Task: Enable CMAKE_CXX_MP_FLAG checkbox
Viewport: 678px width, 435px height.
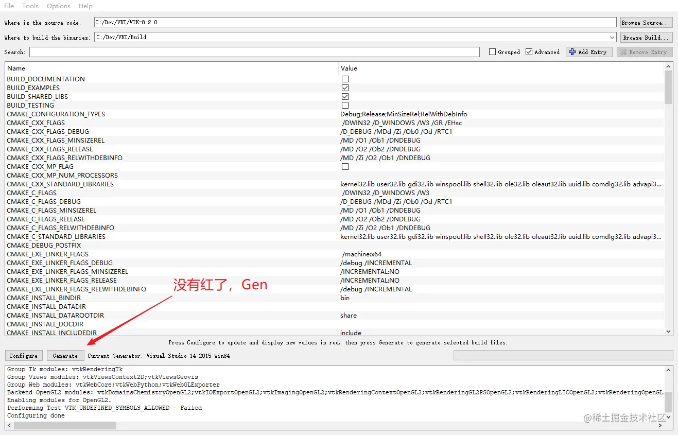Action: tap(345, 166)
